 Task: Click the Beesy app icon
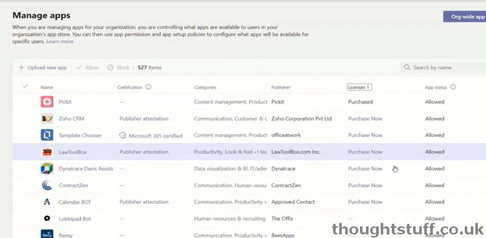47,234
